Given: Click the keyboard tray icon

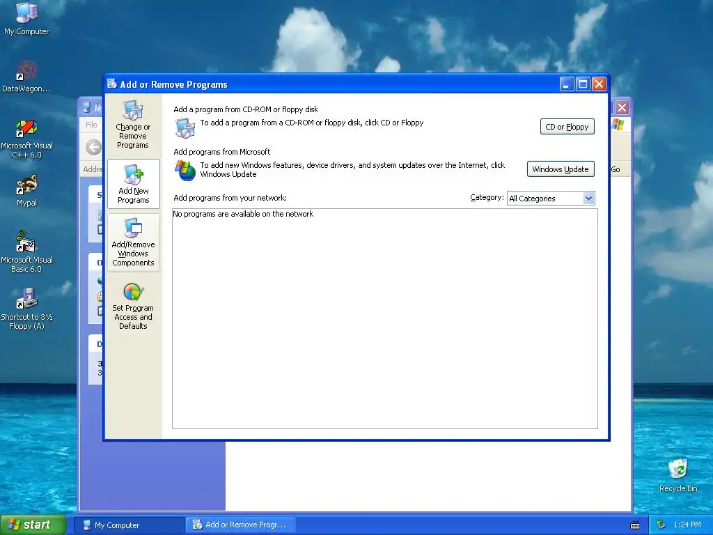Looking at the screenshot, I should [x=635, y=525].
